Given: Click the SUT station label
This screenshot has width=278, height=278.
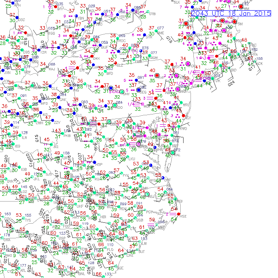Looking at the screenshot, I should click(x=142, y=251).
